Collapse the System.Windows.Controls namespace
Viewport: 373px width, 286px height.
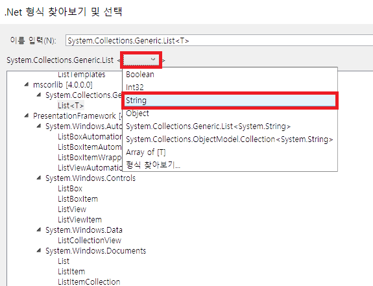[39, 178]
